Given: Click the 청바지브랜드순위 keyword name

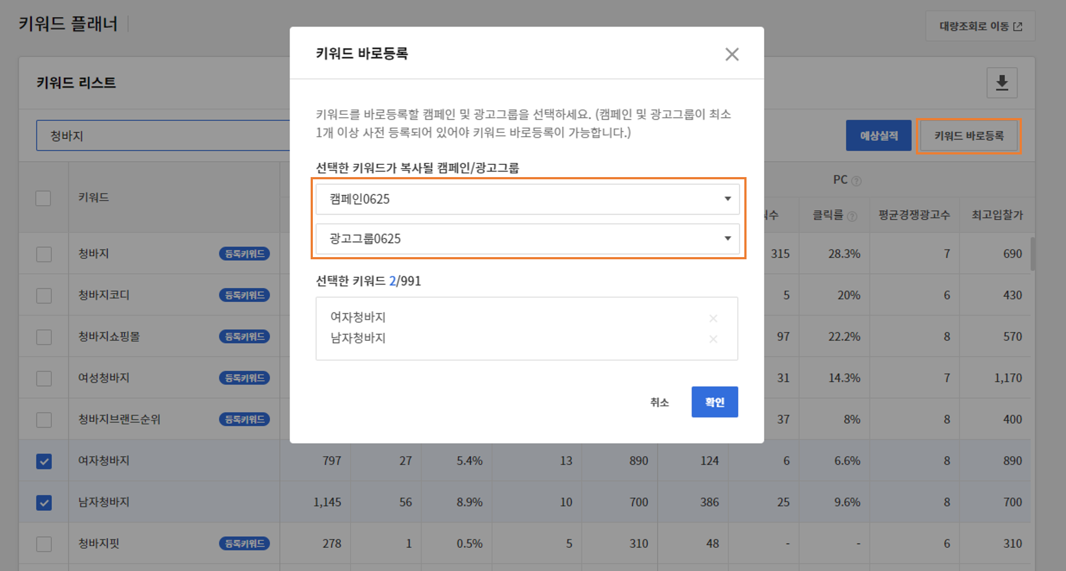Looking at the screenshot, I should coord(119,419).
